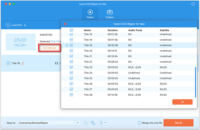Uncheck Title 28 checkbox
The height and width of the screenshot is (130, 200).
(71, 95)
